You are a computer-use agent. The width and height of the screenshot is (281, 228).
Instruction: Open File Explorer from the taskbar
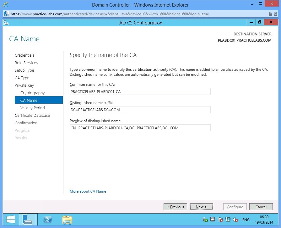(67, 220)
